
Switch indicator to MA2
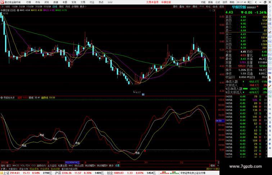71,166
